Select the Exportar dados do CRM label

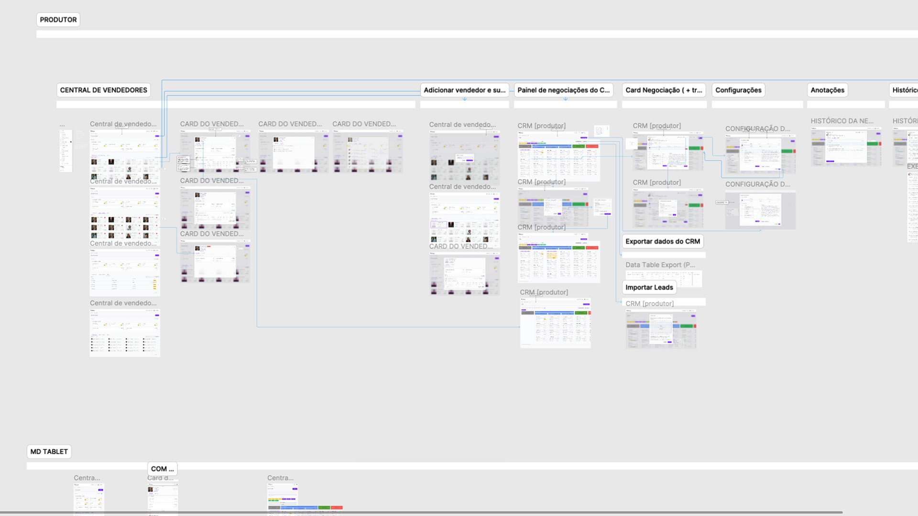662,241
